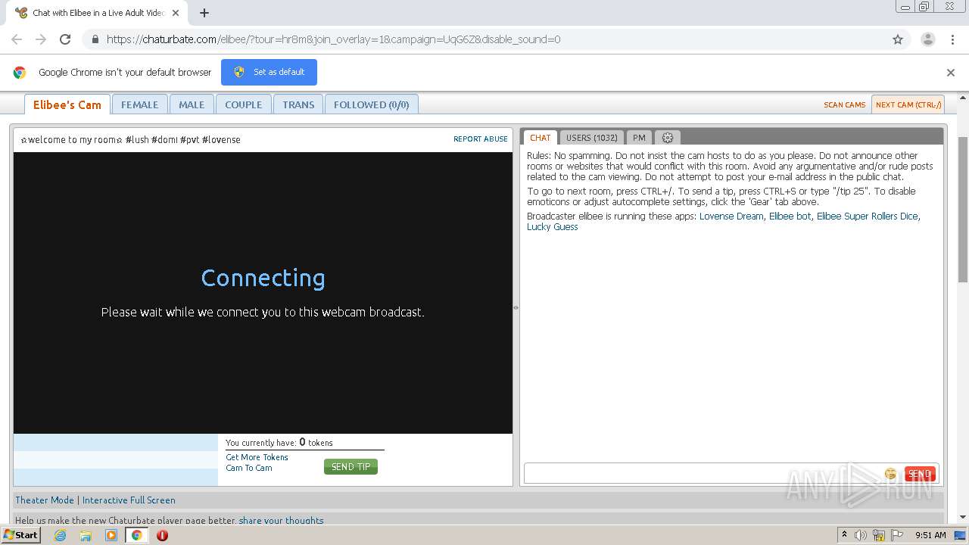This screenshot has width=969, height=545.
Task: Click the green SEND TIP button
Action: pyautogui.click(x=351, y=467)
